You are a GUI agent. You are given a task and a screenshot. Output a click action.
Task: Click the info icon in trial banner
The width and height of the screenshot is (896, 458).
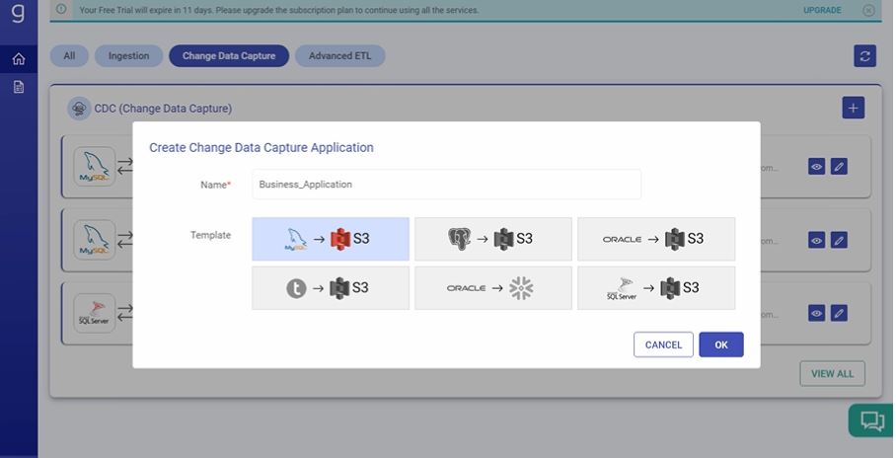[x=61, y=9]
